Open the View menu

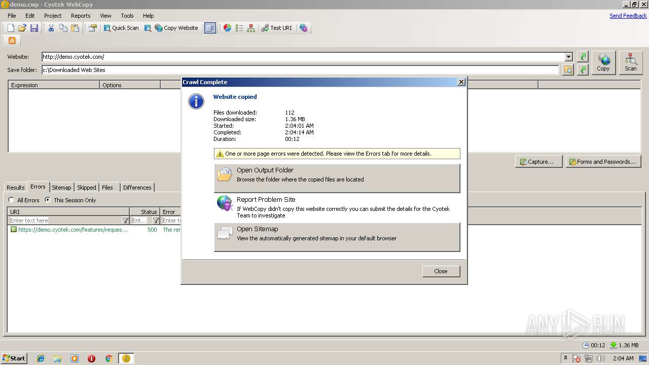point(105,16)
